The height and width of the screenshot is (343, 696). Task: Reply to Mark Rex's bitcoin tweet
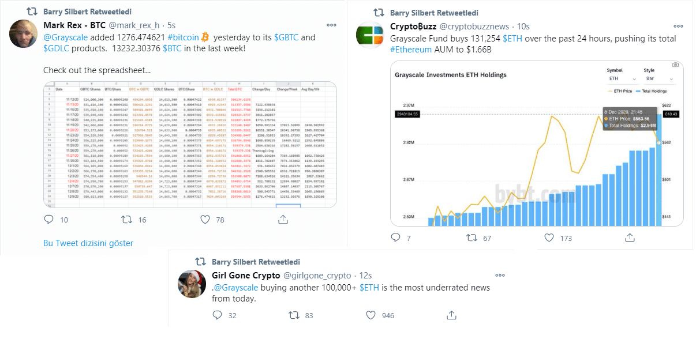click(x=48, y=219)
